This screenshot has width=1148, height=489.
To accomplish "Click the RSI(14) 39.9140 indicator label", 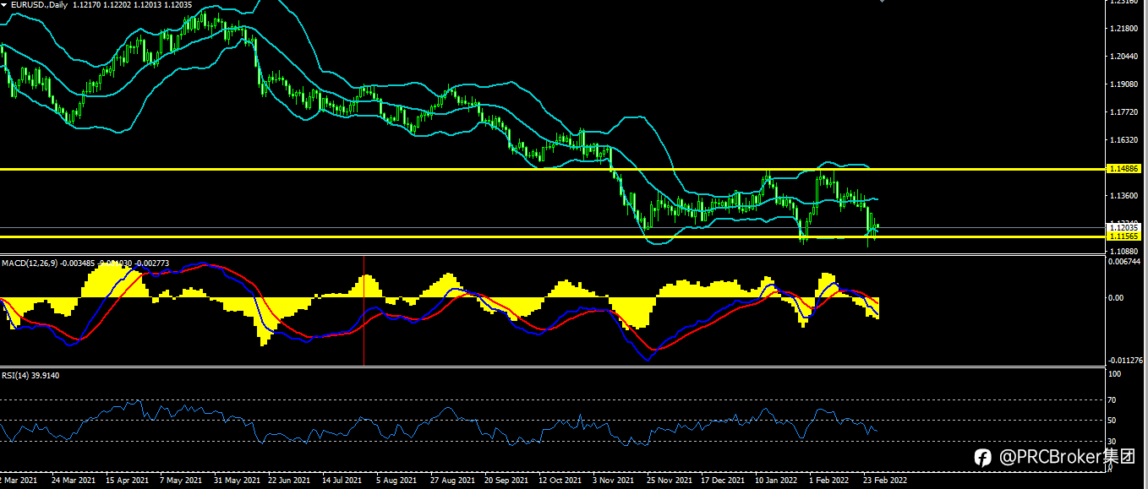I will click(30, 375).
